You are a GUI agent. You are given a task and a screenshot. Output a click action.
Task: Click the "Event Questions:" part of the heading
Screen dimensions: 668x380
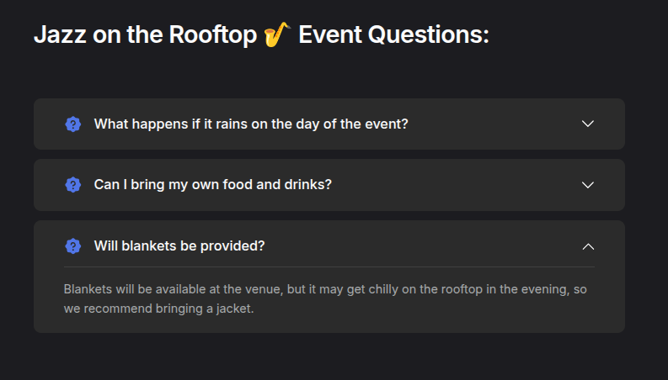393,34
